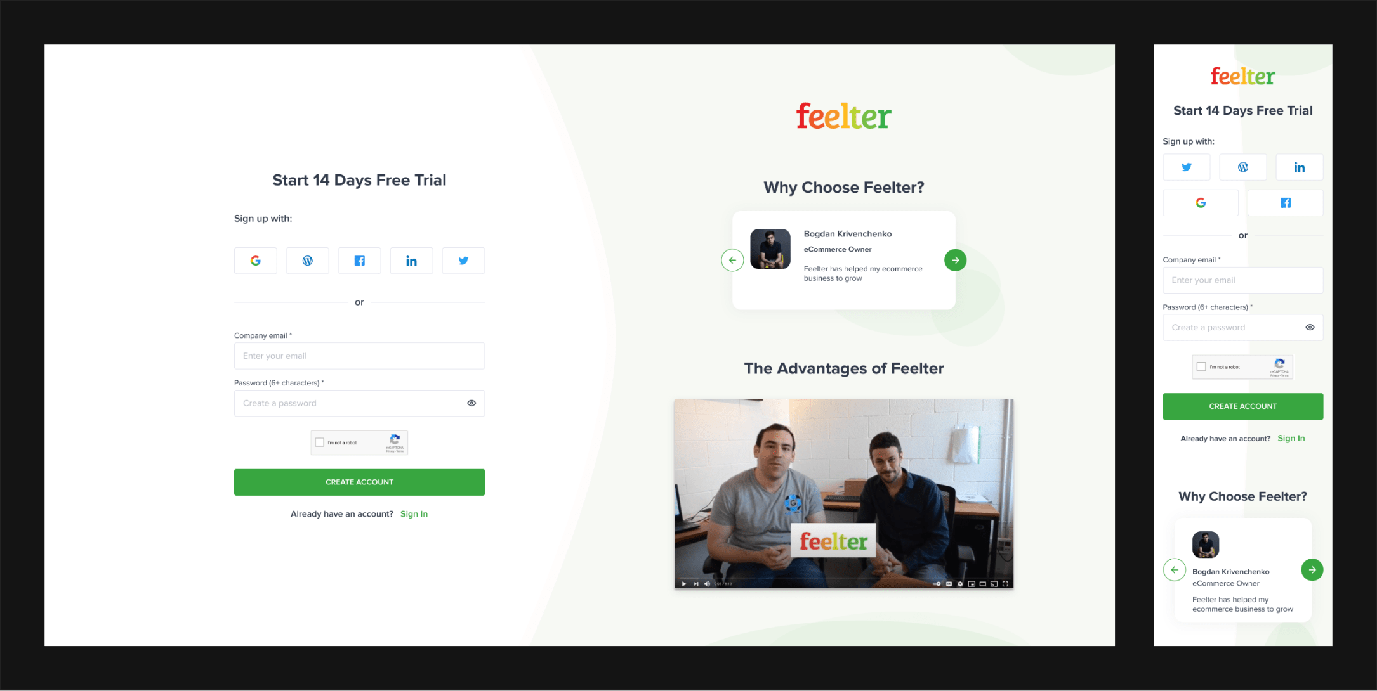This screenshot has width=1377, height=691.
Task: Click the CREATE ACCOUNT button
Action: [x=359, y=481]
